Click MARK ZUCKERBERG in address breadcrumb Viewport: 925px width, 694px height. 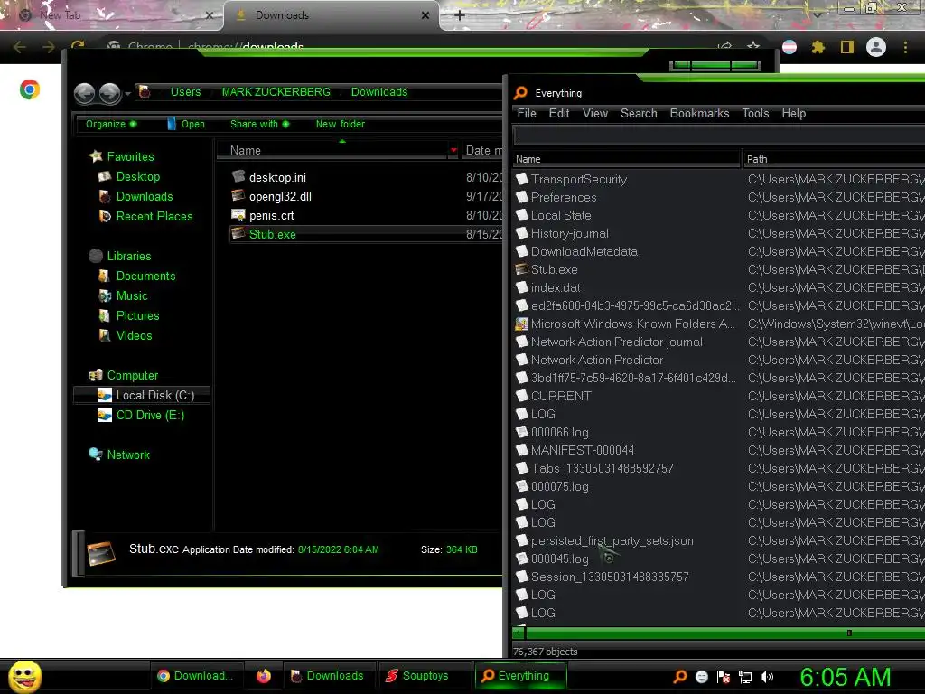click(x=276, y=92)
